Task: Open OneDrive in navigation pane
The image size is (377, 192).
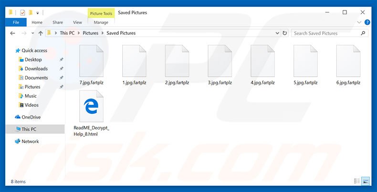Action: (x=31, y=117)
